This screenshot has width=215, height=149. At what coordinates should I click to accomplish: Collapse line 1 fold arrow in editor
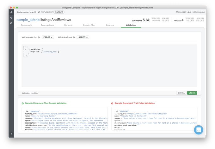25,47
